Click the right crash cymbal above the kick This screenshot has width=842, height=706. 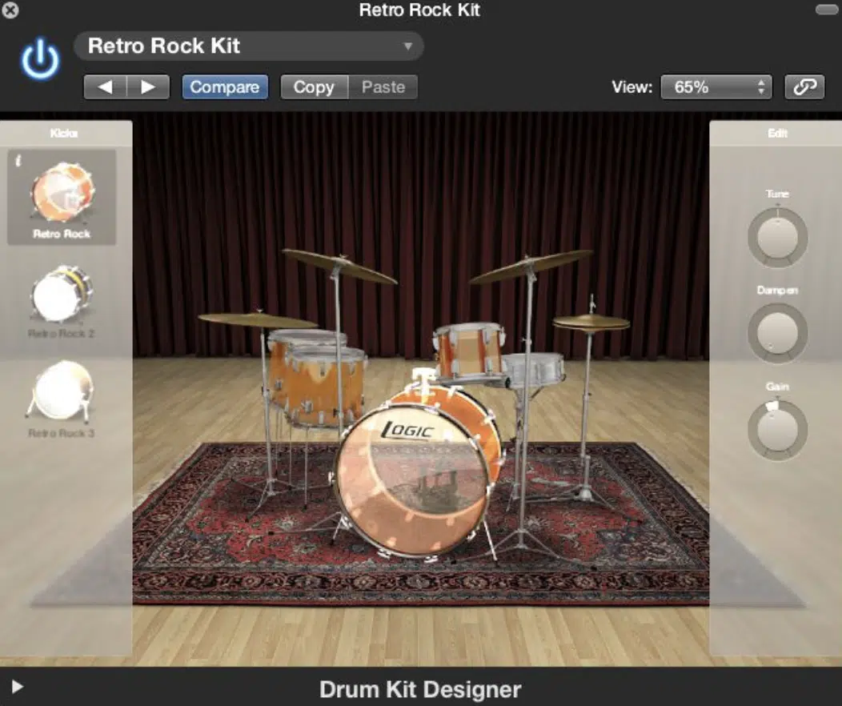click(x=531, y=265)
